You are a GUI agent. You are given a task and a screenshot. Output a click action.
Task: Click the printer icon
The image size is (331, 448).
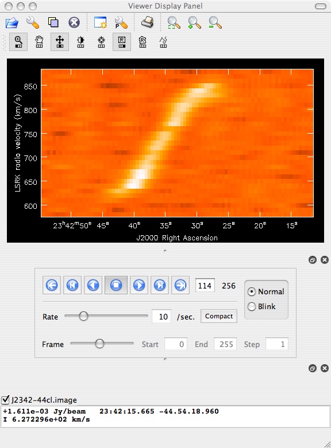tap(148, 22)
